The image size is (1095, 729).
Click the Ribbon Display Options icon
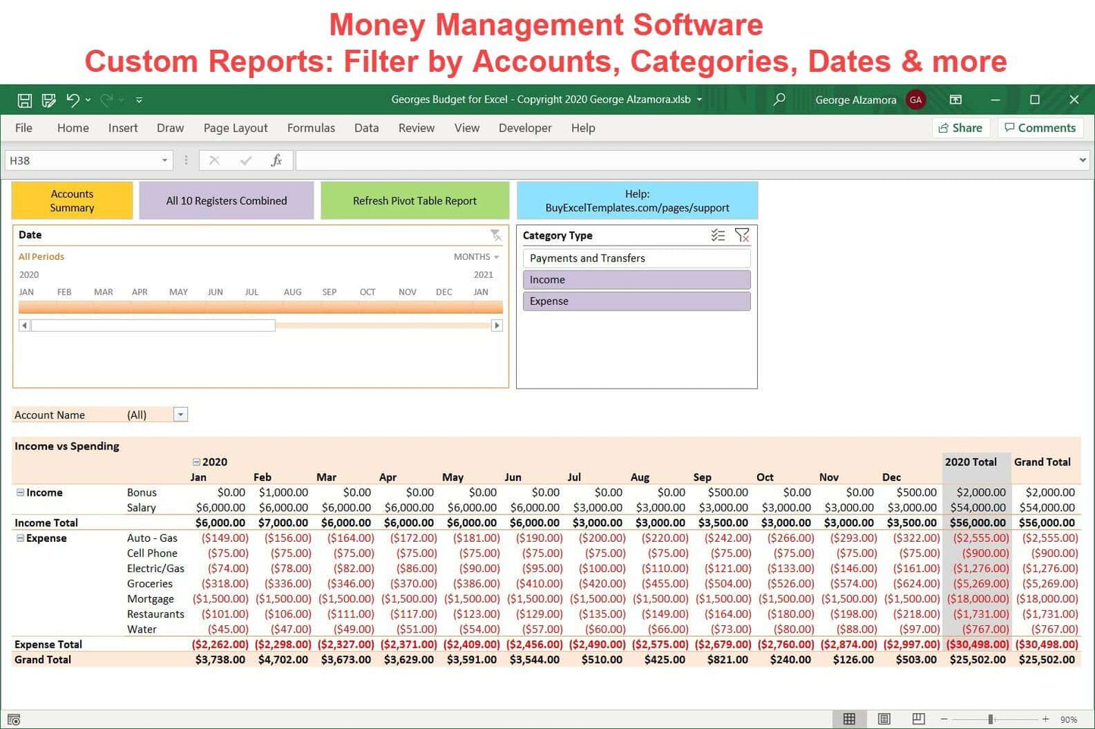[x=956, y=100]
